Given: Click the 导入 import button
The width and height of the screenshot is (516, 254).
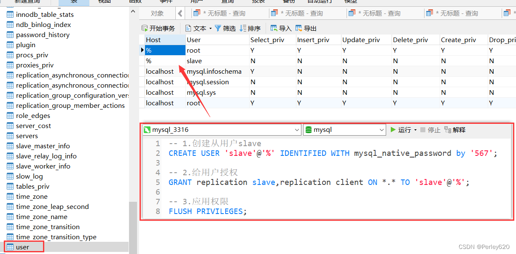Looking at the screenshot, I should pos(281,28).
